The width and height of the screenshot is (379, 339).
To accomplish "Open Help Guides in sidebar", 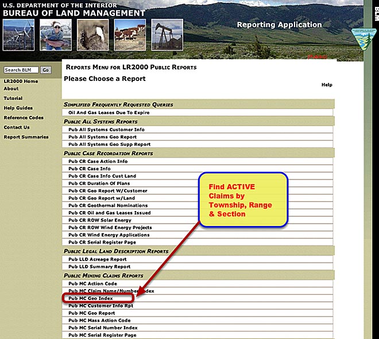I will pyautogui.click(x=18, y=108).
